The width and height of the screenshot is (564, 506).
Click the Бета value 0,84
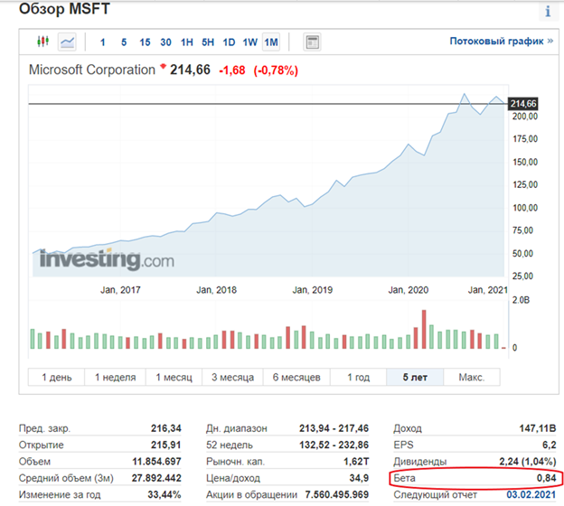[x=546, y=478]
